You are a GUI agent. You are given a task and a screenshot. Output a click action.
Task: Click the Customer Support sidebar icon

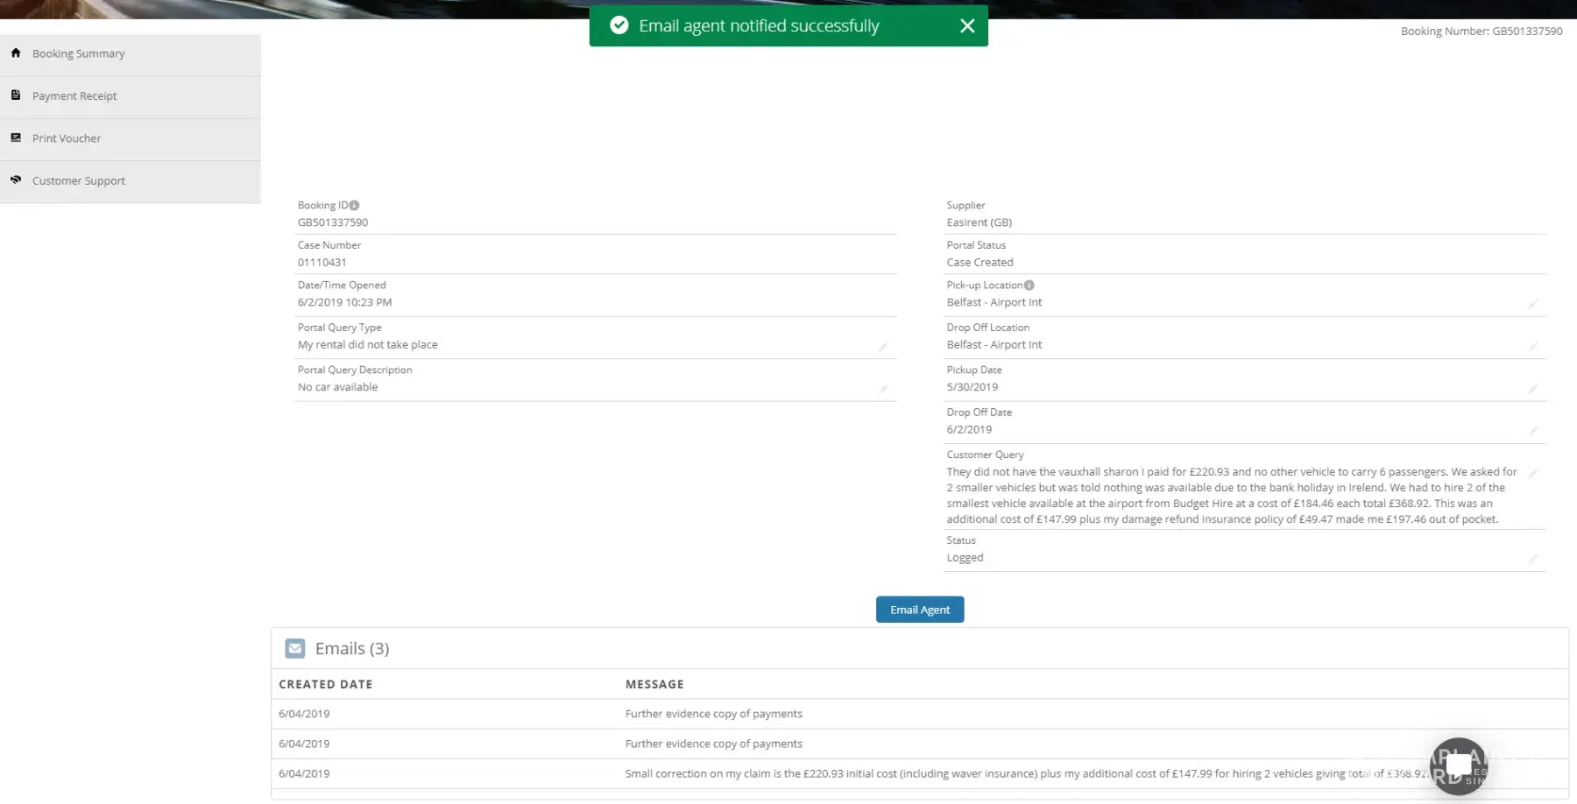[16, 180]
